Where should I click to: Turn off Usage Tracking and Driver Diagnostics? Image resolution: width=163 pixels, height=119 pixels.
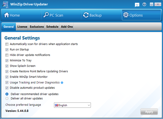coord(7,82)
